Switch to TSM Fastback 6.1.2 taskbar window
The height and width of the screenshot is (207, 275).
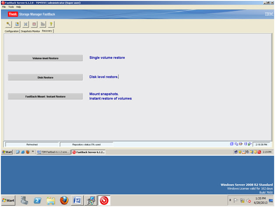coord(53,152)
